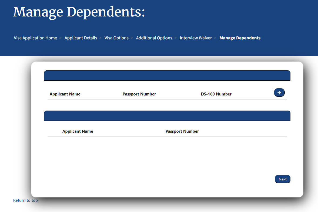This screenshot has height=212, width=318.
Task: Go to Additional Options via breadcrumb
Action: [154, 38]
